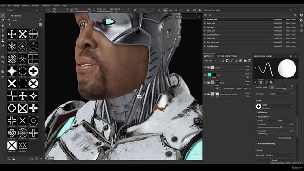Select the Head_mat texture set row
This screenshot has width=304, height=171.
point(250,38)
